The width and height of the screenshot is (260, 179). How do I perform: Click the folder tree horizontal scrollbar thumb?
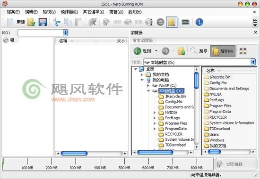(155, 153)
